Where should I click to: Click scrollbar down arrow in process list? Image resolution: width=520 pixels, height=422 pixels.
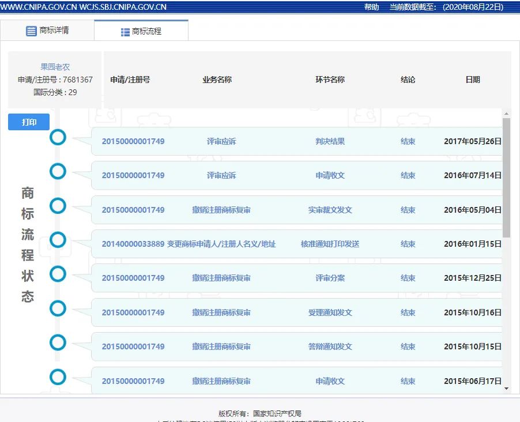(506, 389)
